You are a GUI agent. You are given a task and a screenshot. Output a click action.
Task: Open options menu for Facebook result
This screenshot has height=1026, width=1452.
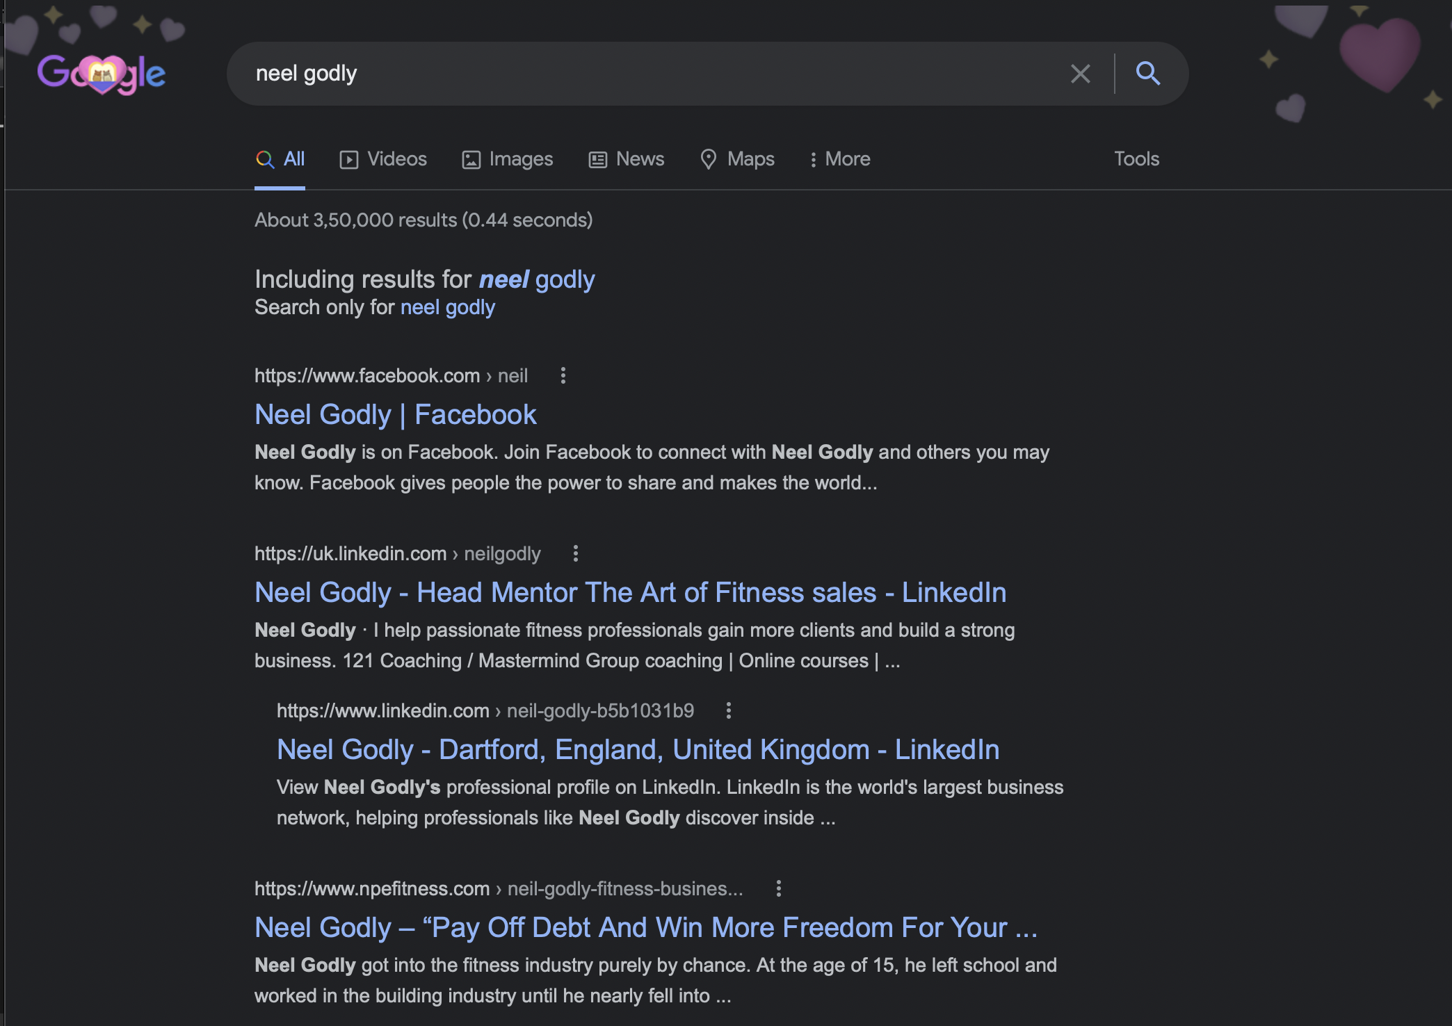[563, 376]
